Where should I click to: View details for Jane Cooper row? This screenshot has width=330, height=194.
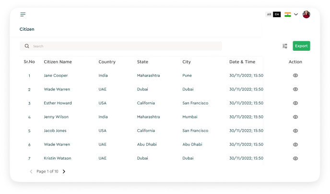295,76
